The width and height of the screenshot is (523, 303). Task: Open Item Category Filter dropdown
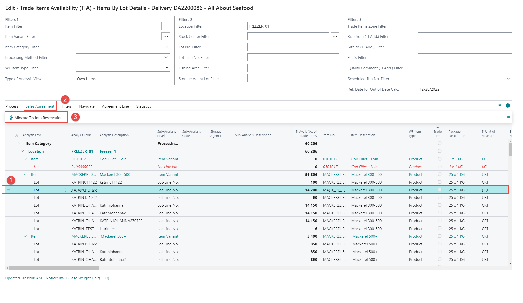(166, 47)
